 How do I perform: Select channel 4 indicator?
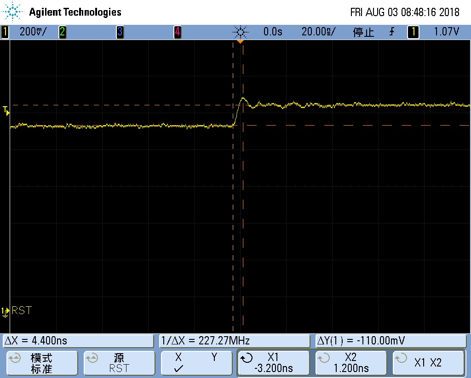178,32
